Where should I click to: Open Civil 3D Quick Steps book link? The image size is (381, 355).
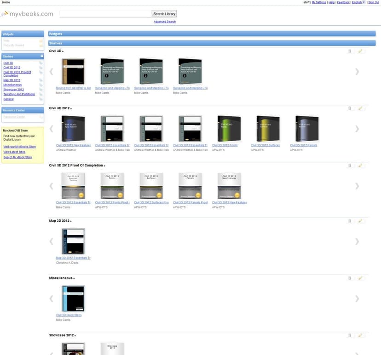pos(69,315)
